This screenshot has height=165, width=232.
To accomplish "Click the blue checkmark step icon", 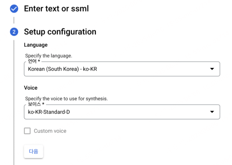I will [14, 9].
